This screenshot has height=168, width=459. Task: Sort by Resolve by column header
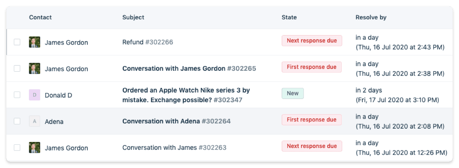tap(371, 18)
